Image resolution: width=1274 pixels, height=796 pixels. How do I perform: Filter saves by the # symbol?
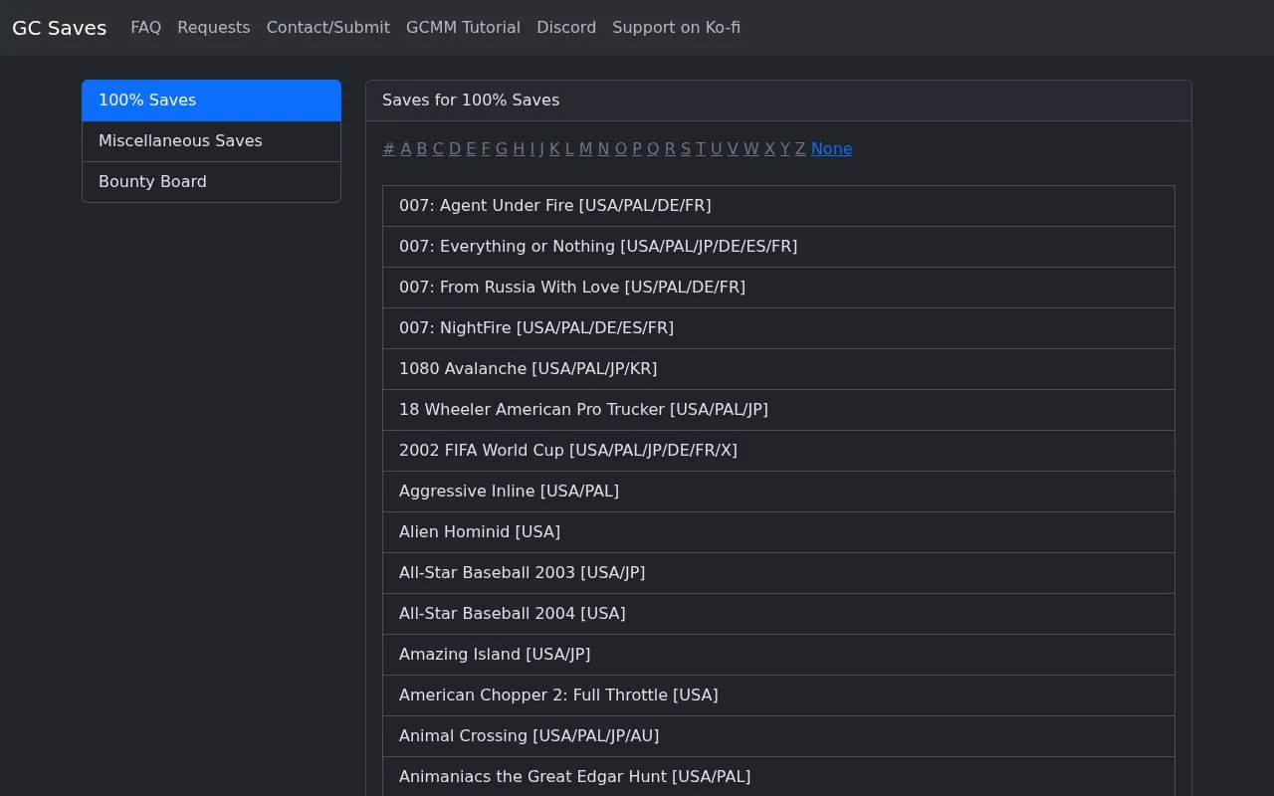coord(388,149)
